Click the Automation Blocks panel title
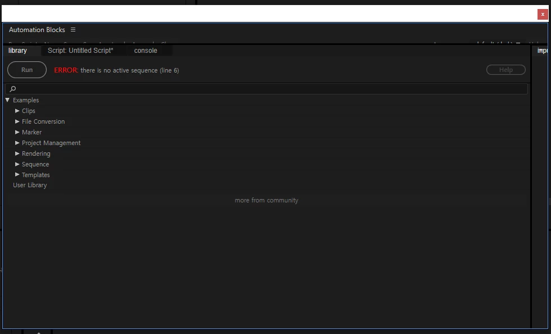The image size is (551, 334). (x=37, y=30)
